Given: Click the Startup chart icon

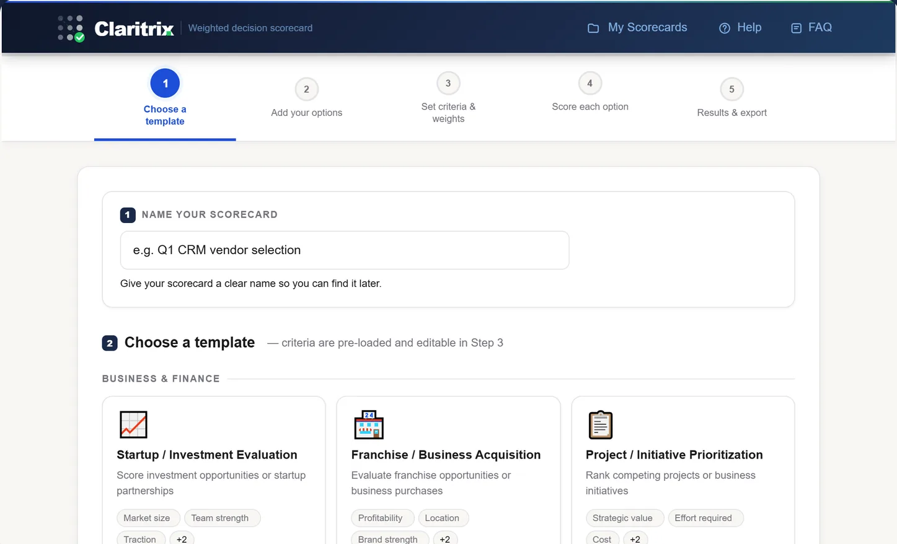Looking at the screenshot, I should (x=133, y=424).
